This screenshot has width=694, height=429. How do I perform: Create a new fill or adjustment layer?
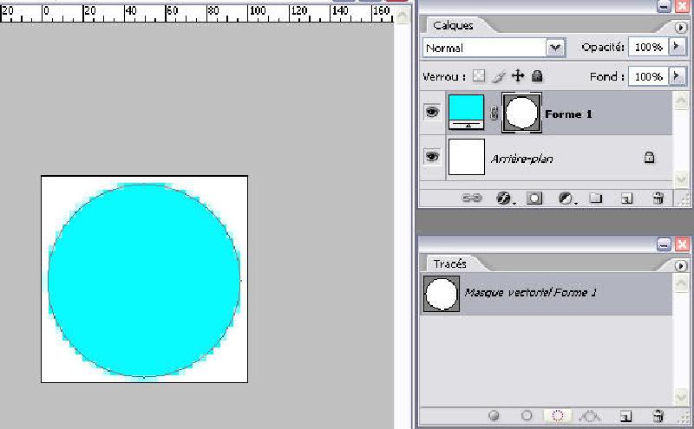point(566,198)
